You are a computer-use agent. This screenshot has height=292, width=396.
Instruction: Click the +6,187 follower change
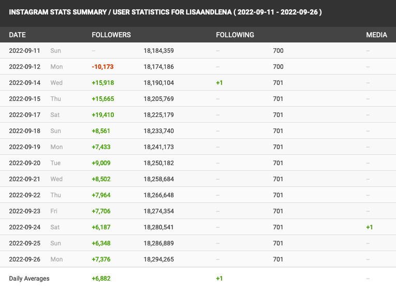(x=101, y=227)
